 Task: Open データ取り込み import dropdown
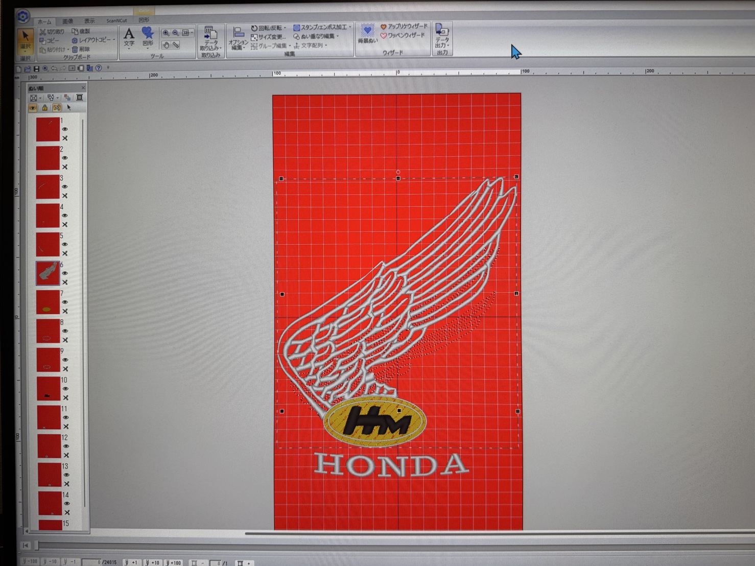tap(210, 39)
